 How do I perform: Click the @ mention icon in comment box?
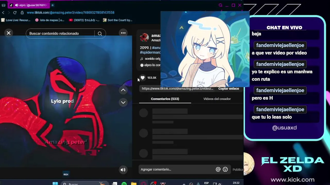click(218, 169)
